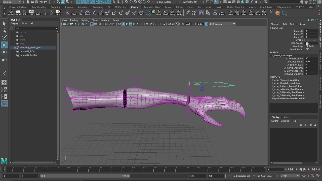Screen dimensions: 322x181
Task: Click the play forwards button
Action: point(304,169)
